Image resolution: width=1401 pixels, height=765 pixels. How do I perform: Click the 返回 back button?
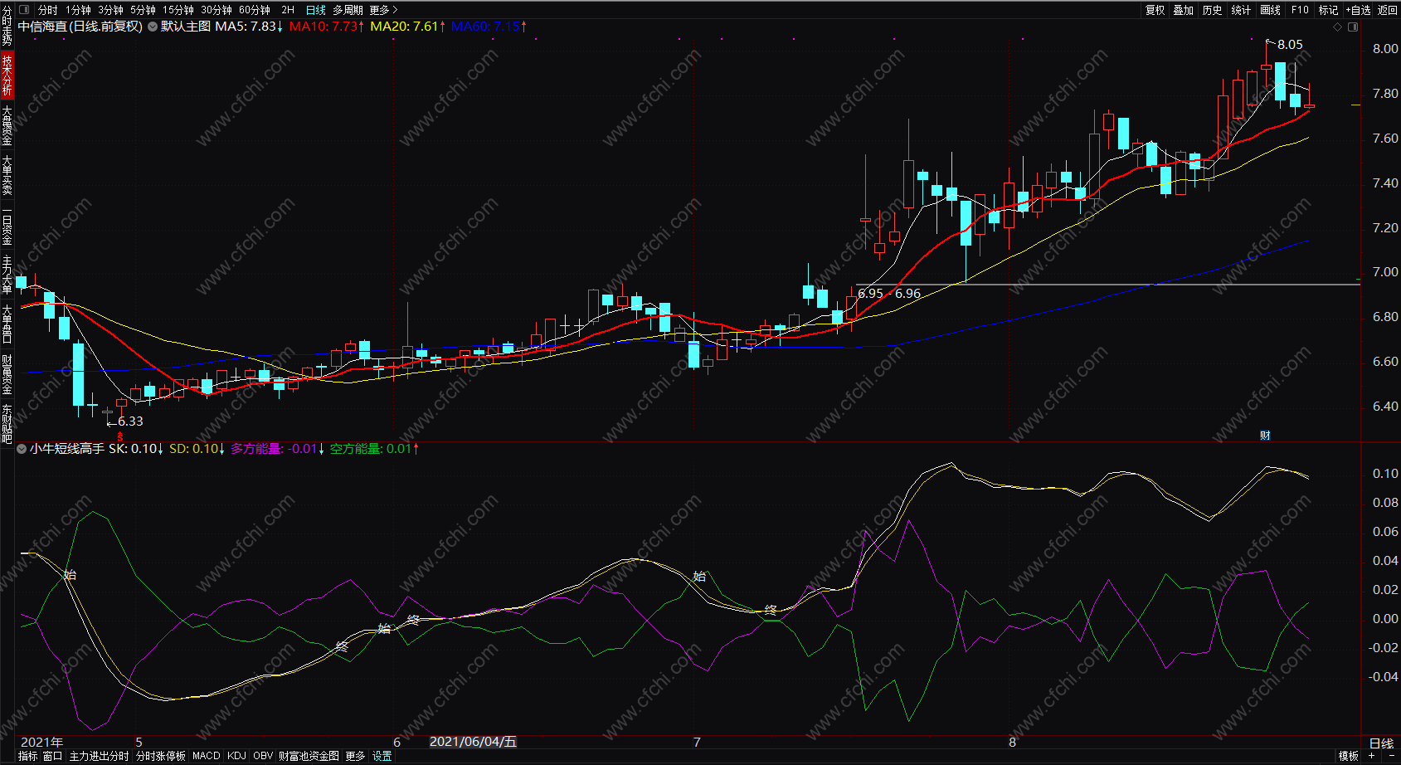1388,10
